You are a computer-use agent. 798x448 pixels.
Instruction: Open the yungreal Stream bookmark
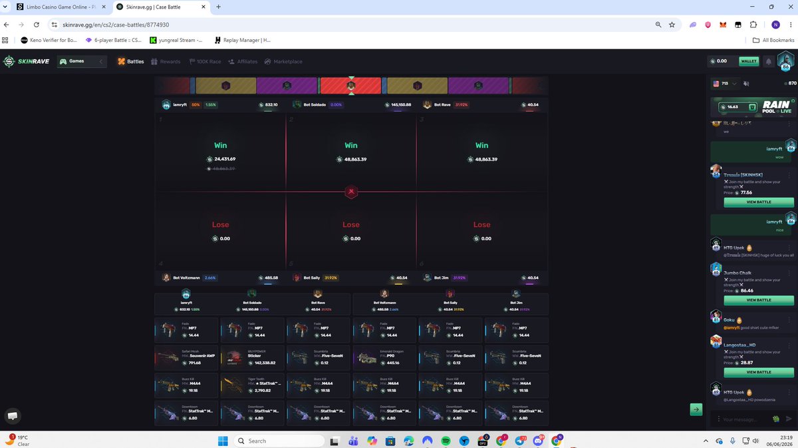[x=176, y=40]
